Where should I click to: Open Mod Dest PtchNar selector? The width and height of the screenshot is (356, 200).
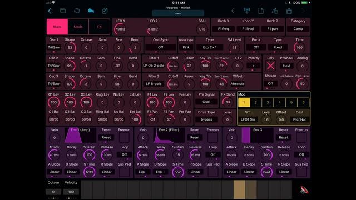(x=299, y=119)
